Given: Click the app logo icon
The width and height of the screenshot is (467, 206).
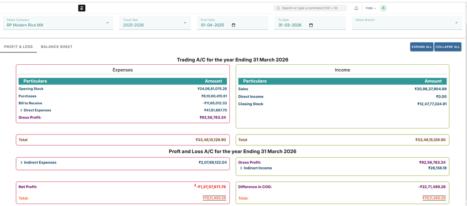Looking at the screenshot, I should (82, 8).
